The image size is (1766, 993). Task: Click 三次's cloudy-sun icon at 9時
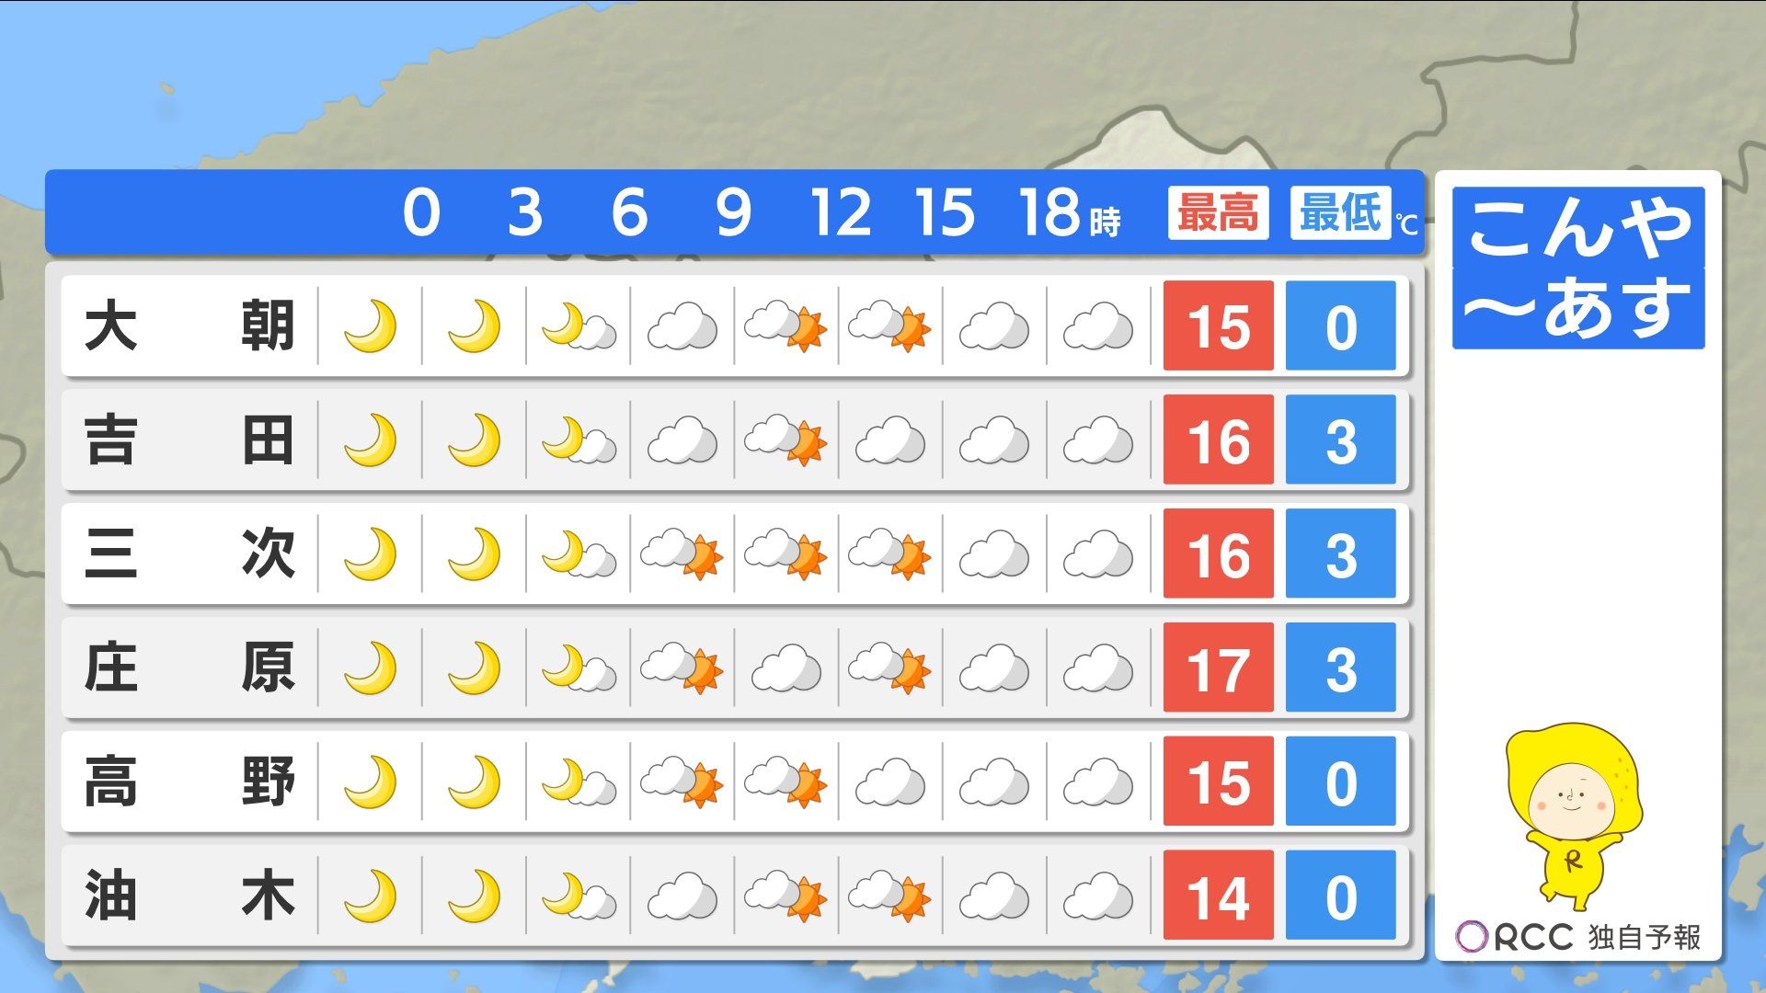682,554
